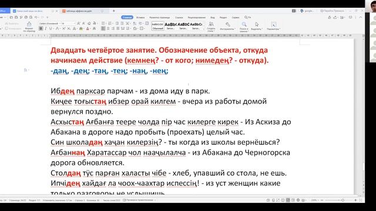Increase font size with larger A icon

pos(78,23)
